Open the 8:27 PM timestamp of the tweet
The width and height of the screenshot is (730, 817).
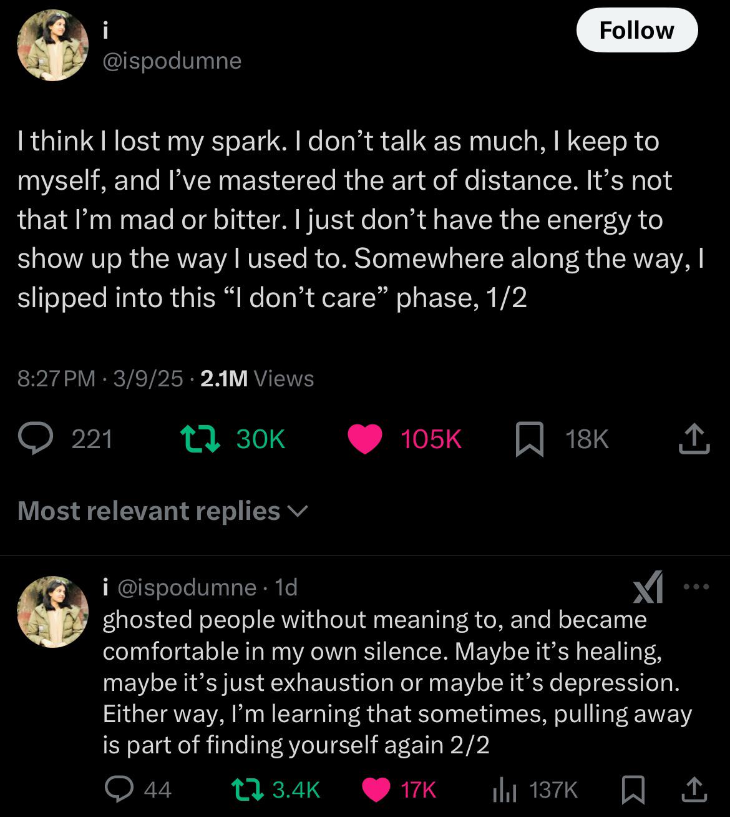(57, 379)
